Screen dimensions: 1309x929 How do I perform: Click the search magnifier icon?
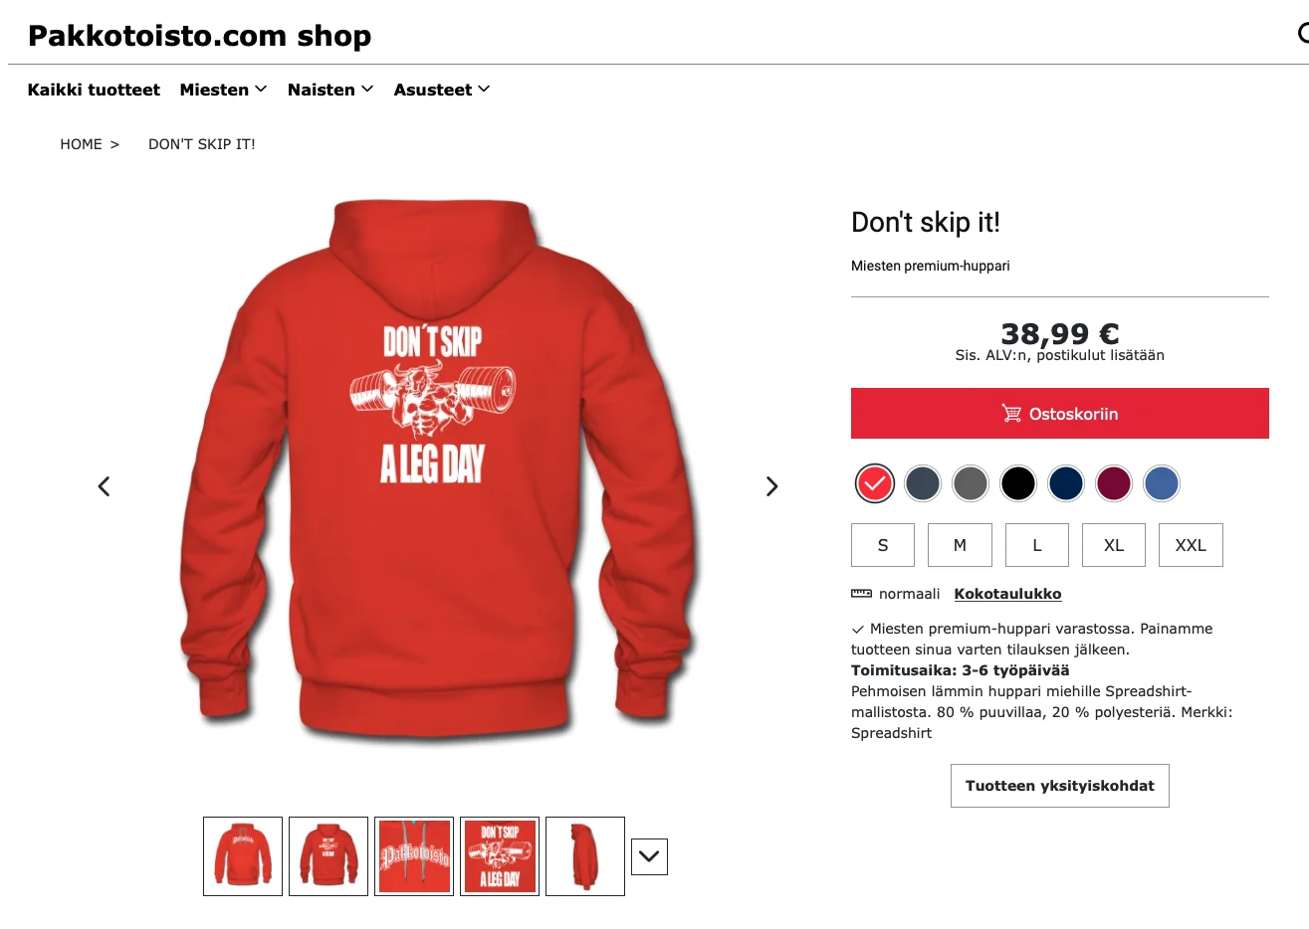click(x=1303, y=34)
